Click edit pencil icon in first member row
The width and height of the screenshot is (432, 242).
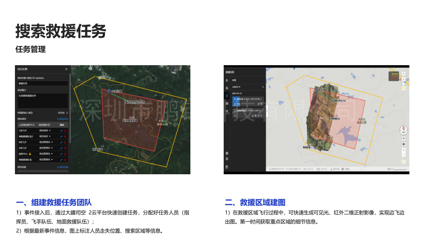(61, 130)
